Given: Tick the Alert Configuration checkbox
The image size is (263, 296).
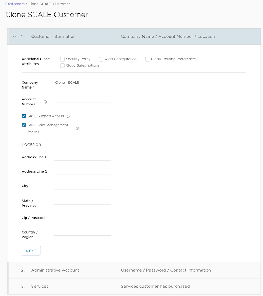Looking at the screenshot, I should (101, 59).
